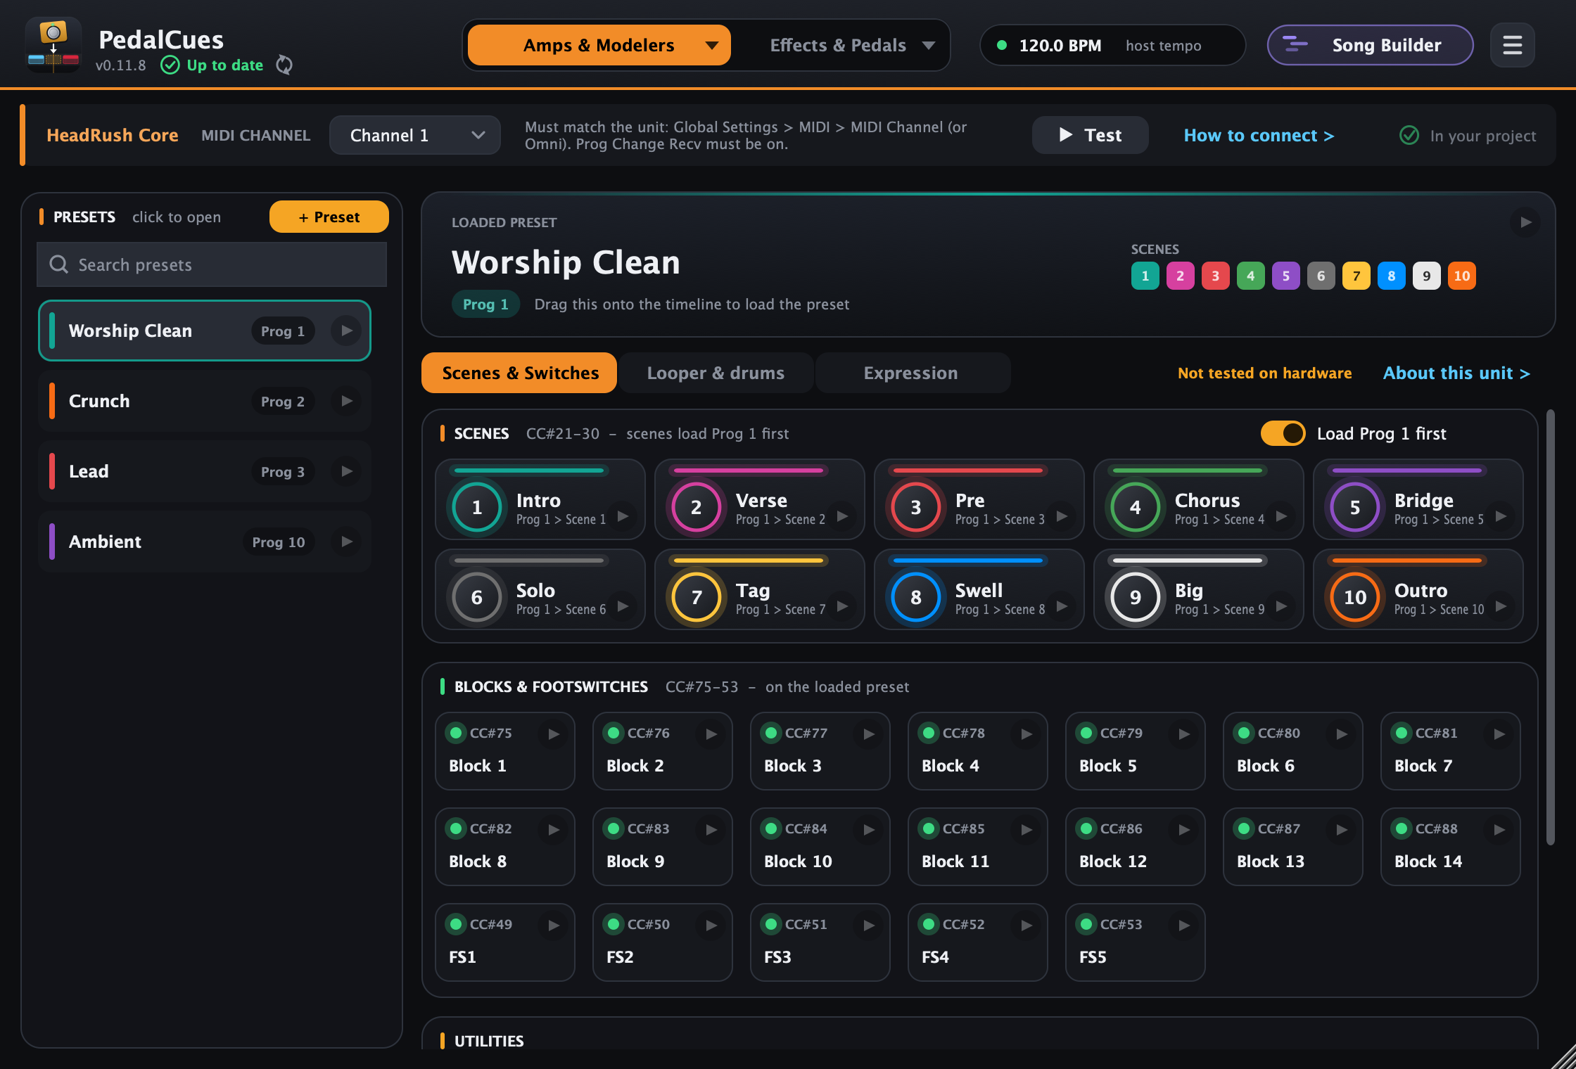
Task: Click the Big scene 9 circle
Action: (x=1135, y=597)
